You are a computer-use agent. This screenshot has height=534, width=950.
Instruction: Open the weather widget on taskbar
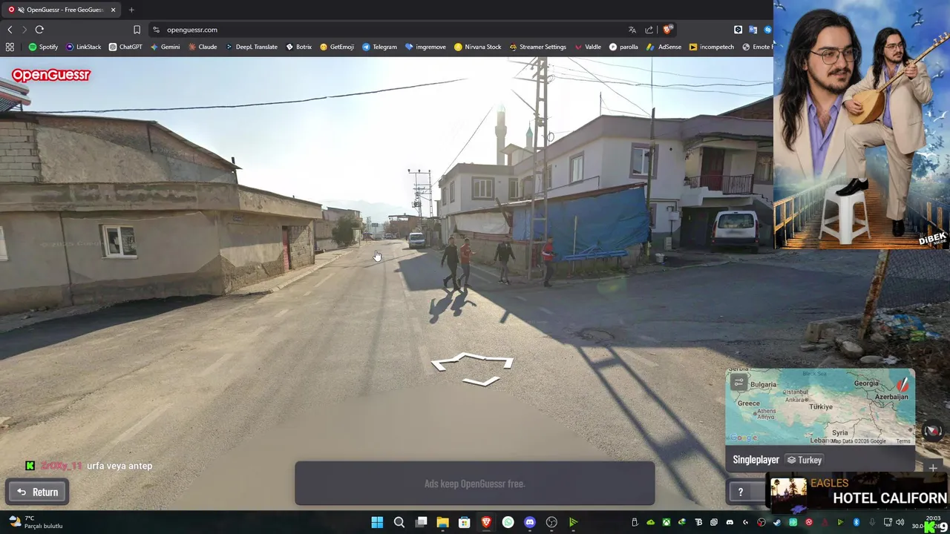35,522
